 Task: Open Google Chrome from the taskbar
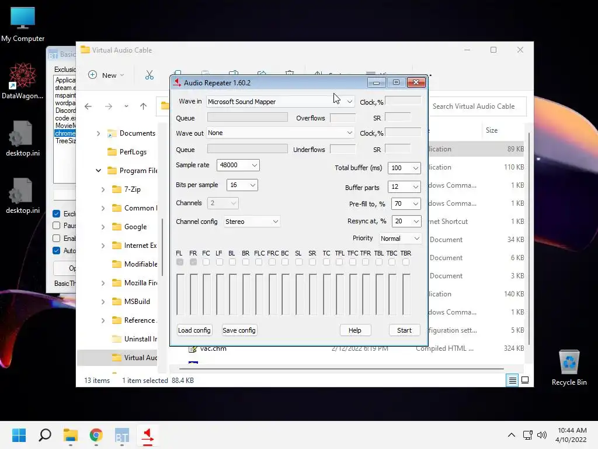pyautogui.click(x=96, y=435)
